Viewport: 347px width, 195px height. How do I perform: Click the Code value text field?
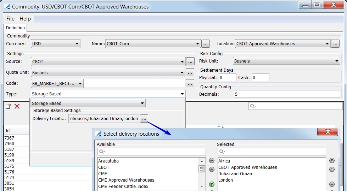pyautogui.click(x=135, y=84)
